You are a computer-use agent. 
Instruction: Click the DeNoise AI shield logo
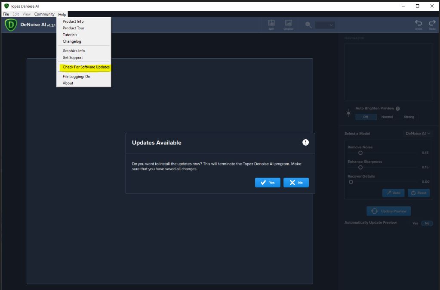pos(11,25)
